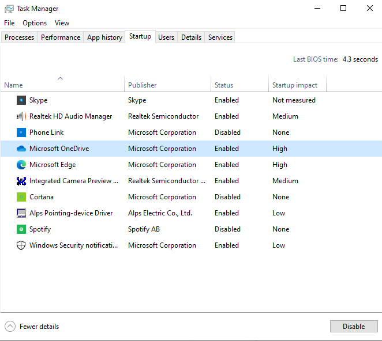Screen dimensions: 382x341
Task: Click the Skype app icon
Action: [x=21, y=100]
